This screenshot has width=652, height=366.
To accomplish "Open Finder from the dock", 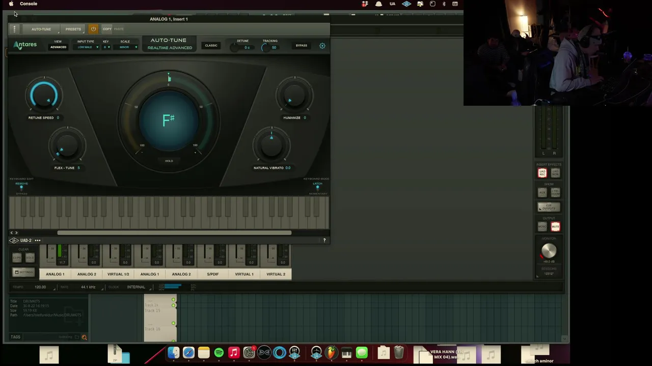I will pyautogui.click(x=174, y=352).
